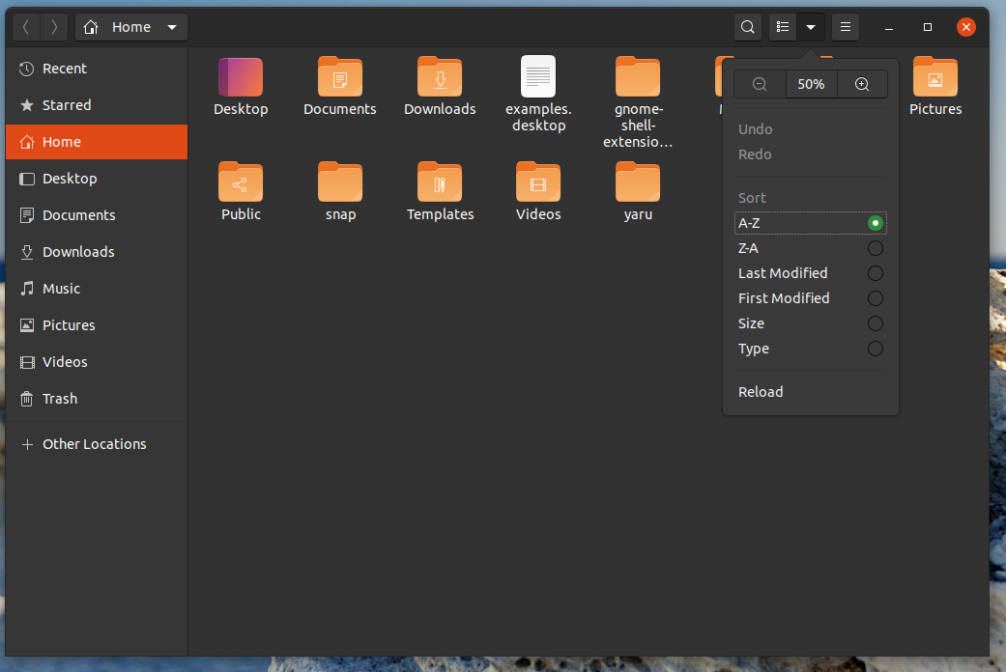Click the clock icon beside Recent
This screenshot has height=672, width=1006.
pyautogui.click(x=26, y=69)
